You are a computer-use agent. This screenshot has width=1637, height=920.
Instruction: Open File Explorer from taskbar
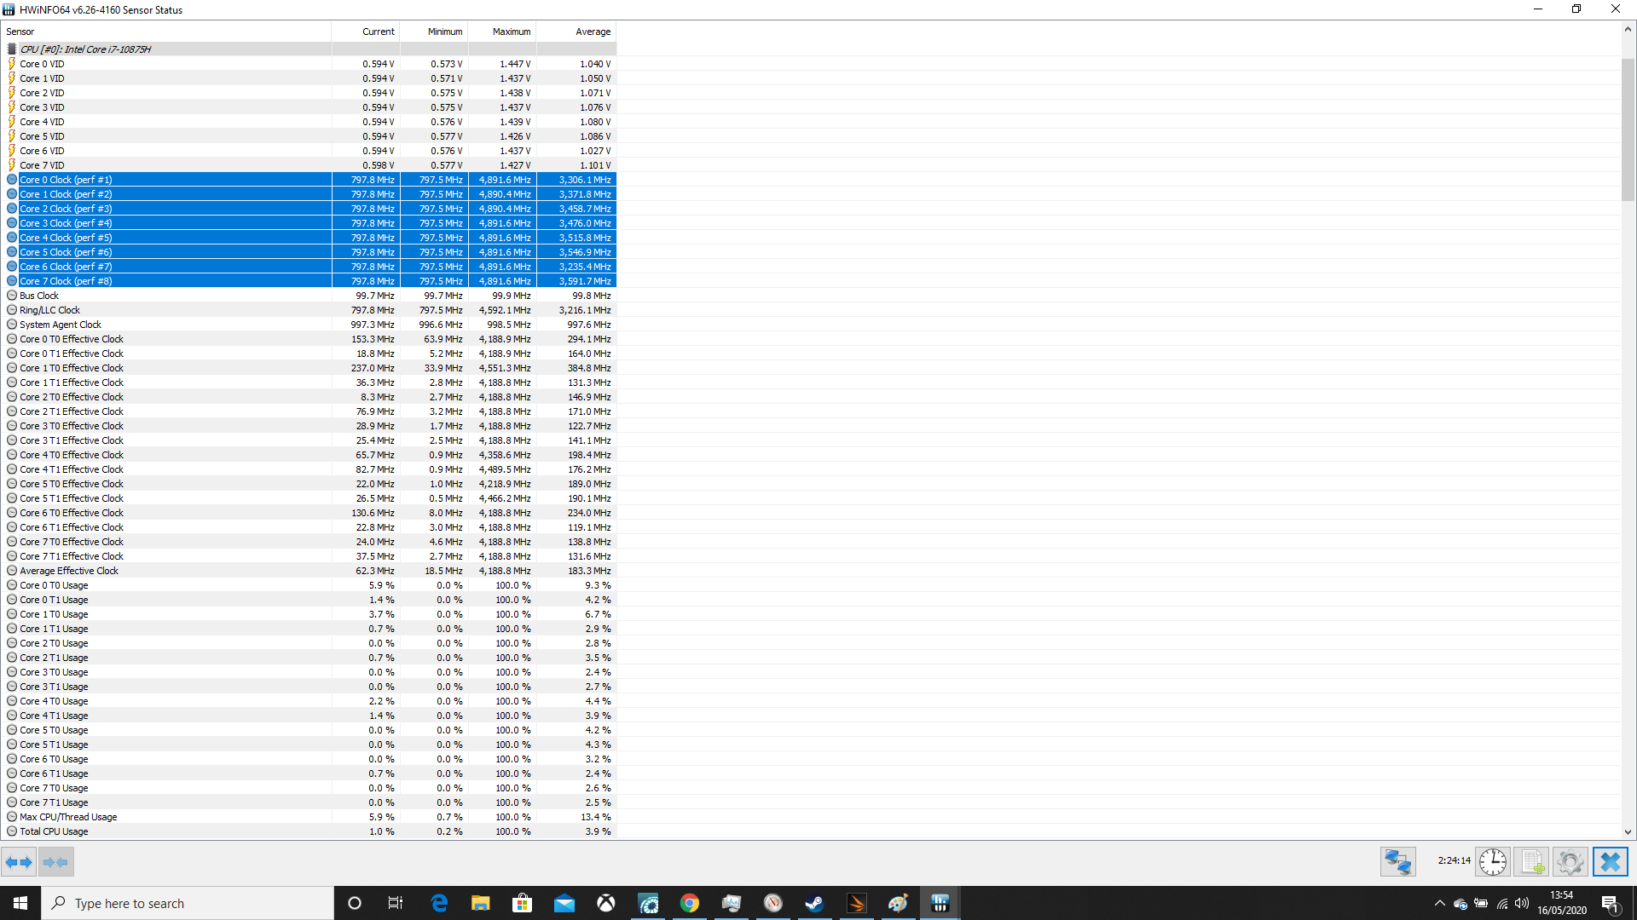point(481,903)
